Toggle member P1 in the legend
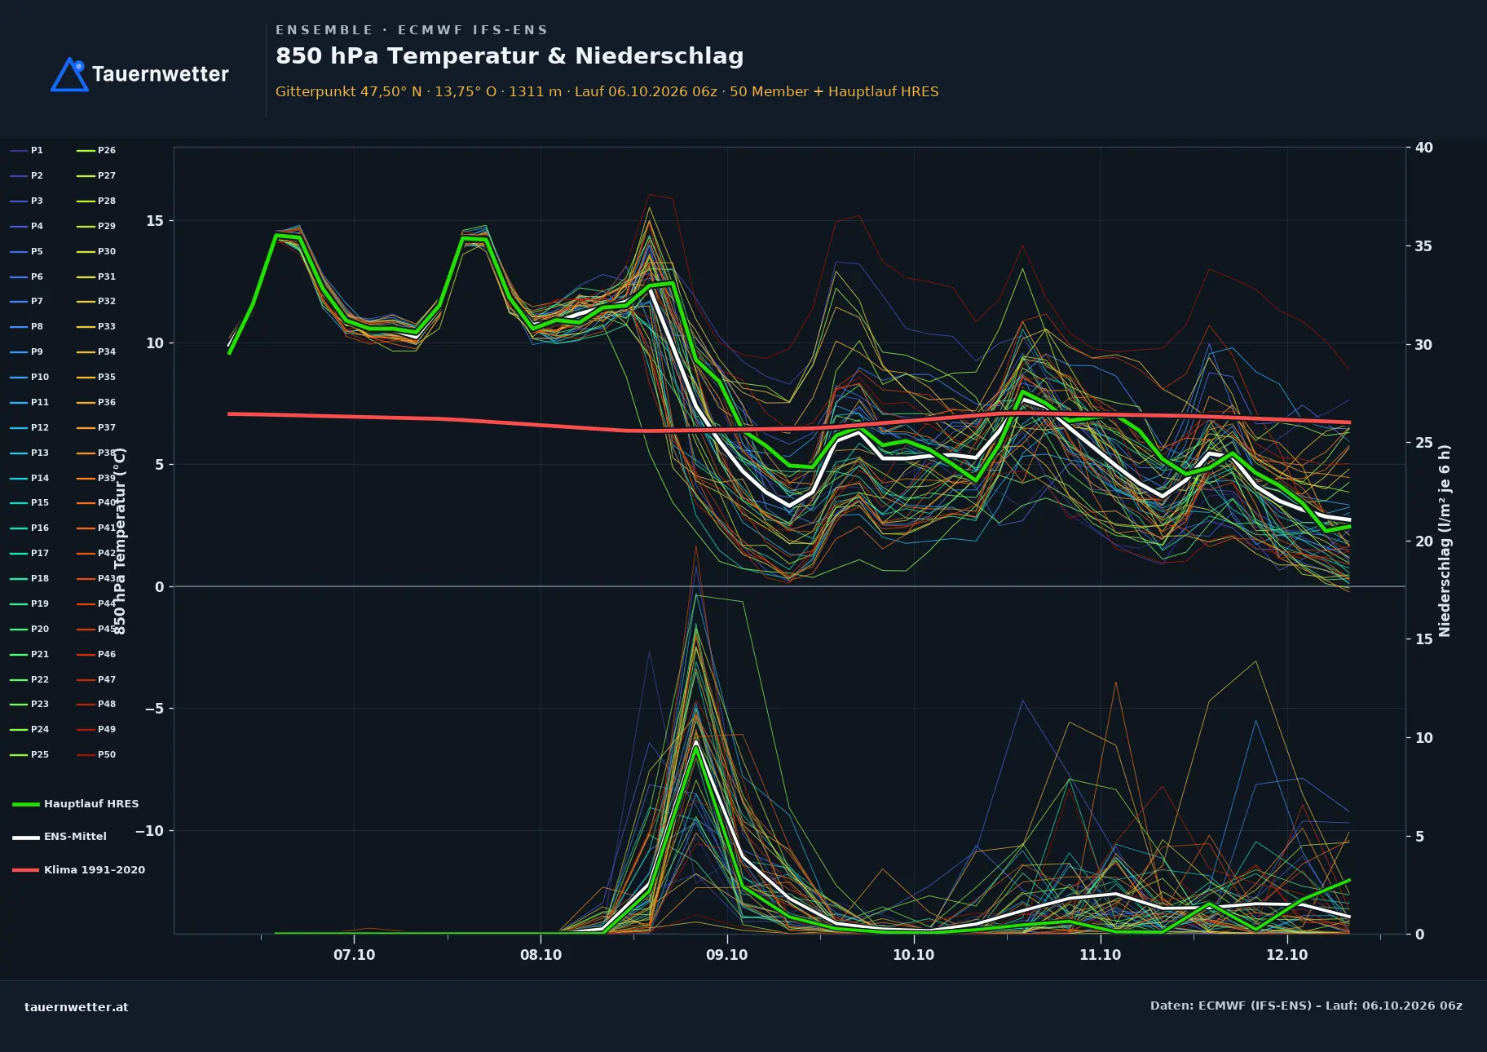The width and height of the screenshot is (1487, 1052). coord(27,151)
